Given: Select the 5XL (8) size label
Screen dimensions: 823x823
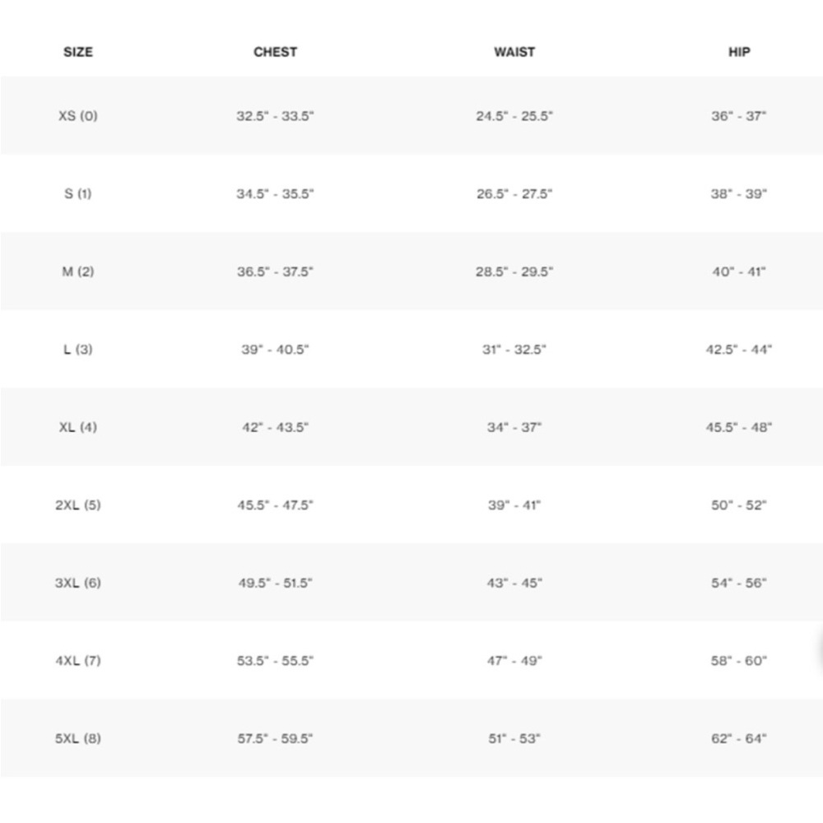Looking at the screenshot, I should click(78, 738).
